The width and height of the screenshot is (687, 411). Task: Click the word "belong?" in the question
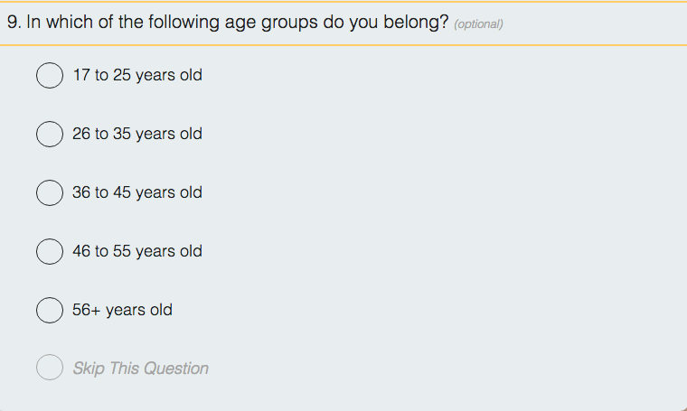416,23
